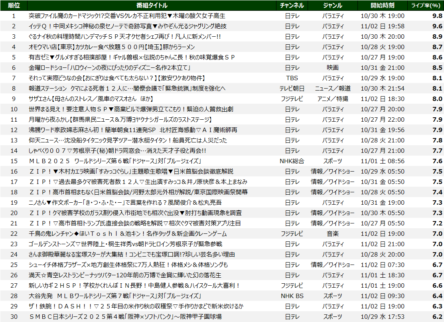Select the チャンネル column header
The width and height of the screenshot is (444, 322).
(x=292, y=6)
